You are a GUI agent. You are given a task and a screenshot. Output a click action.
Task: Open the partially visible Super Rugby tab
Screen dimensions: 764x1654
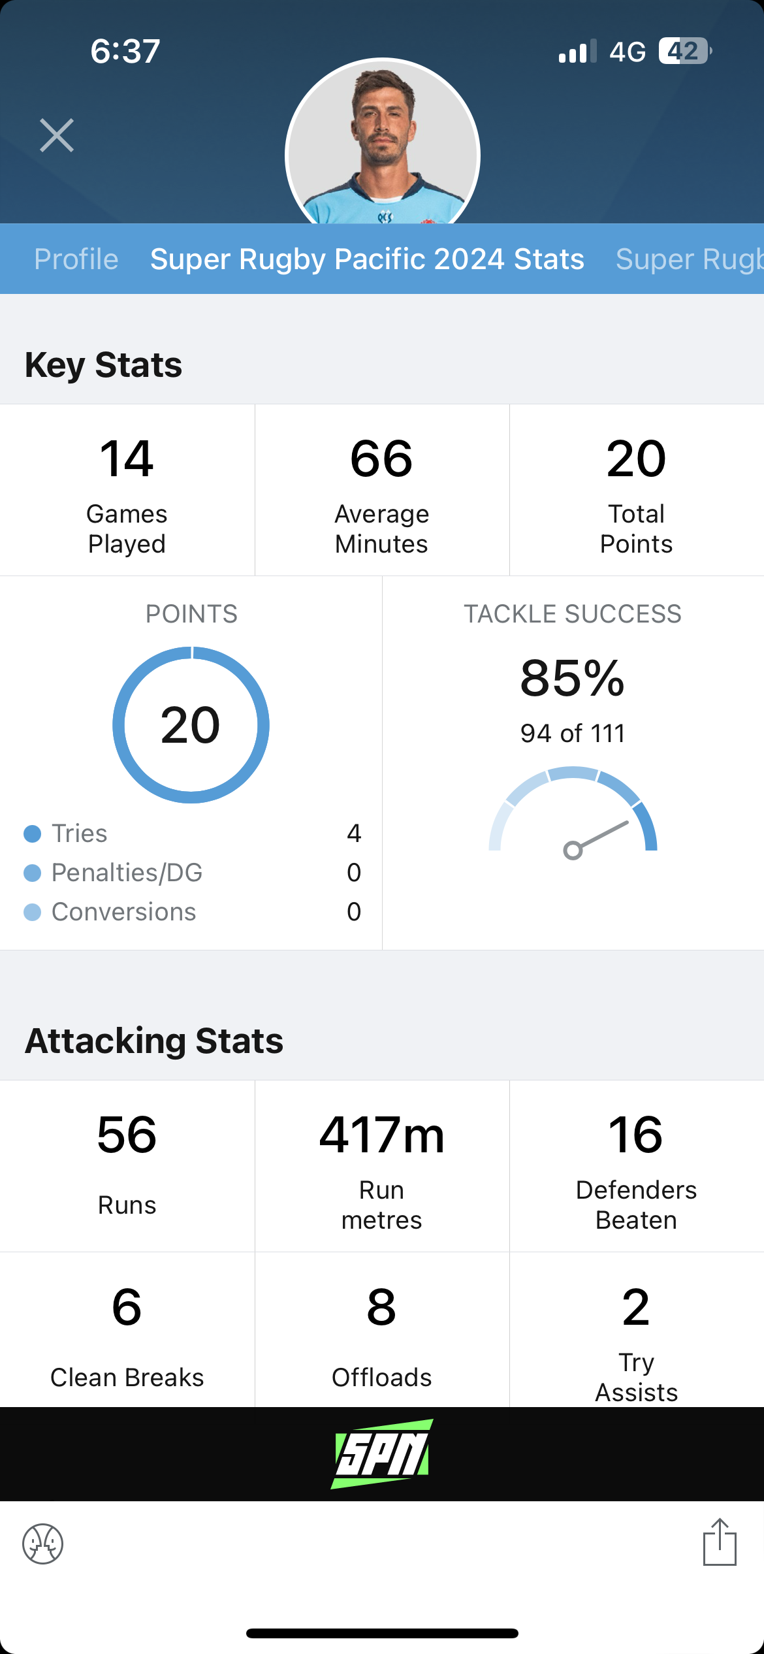pos(690,259)
